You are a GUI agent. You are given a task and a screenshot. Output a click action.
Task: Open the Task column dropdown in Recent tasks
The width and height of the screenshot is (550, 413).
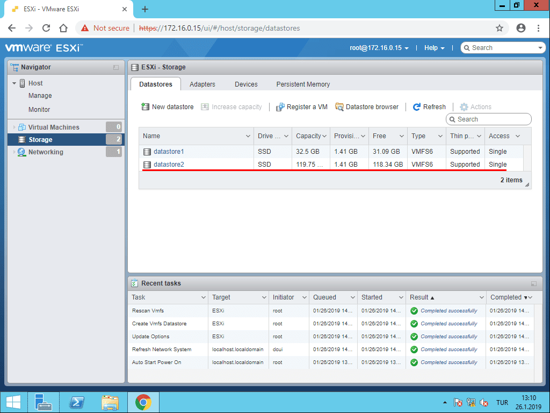point(203,297)
